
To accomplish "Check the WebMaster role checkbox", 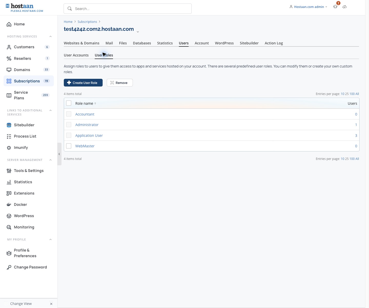I will click(x=69, y=146).
